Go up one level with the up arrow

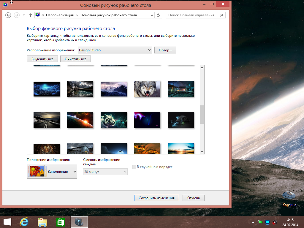point(31,15)
